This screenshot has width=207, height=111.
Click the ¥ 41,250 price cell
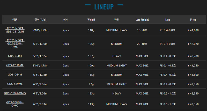point(193,65)
